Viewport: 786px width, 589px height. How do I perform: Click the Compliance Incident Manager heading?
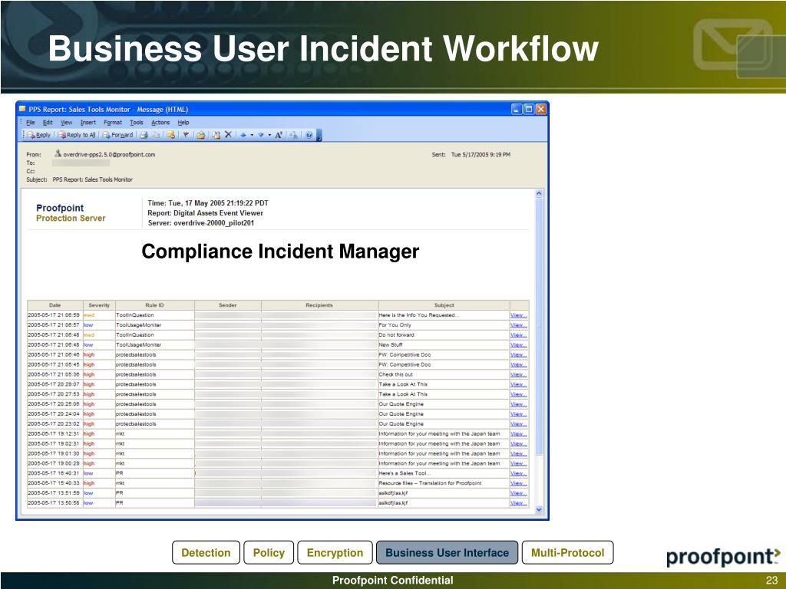pos(280,252)
